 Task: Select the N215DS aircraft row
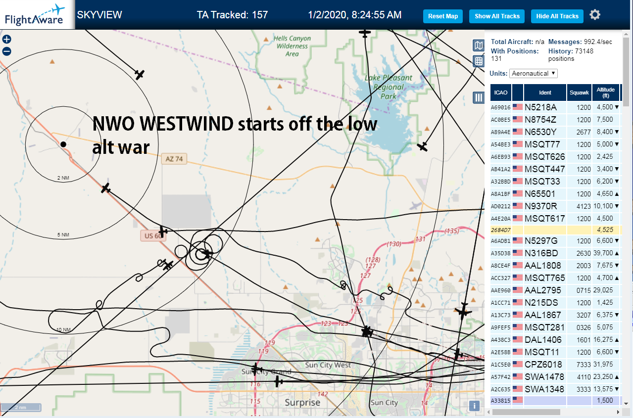click(556, 302)
